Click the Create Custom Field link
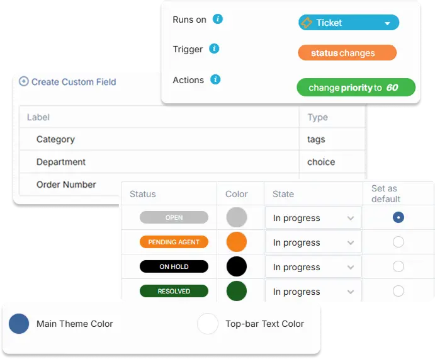This screenshot has height=359, width=435. click(73, 82)
